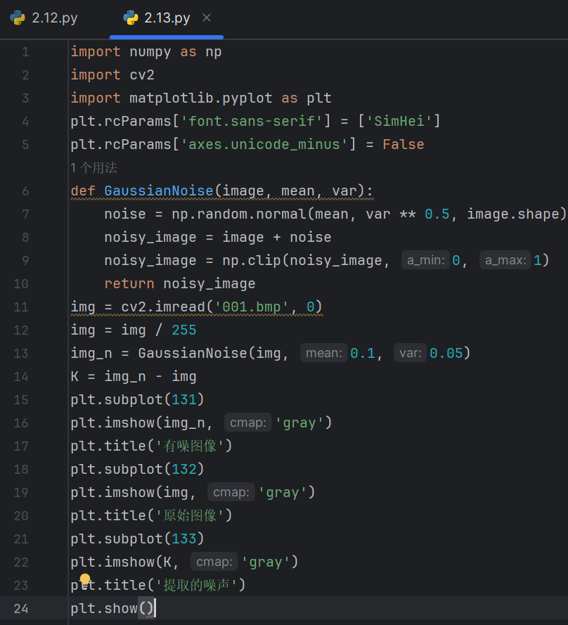Click line number 11 in the gutter

tap(21, 307)
